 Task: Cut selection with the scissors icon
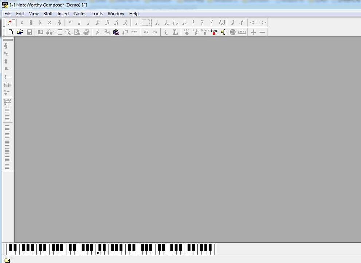[x=98, y=32]
